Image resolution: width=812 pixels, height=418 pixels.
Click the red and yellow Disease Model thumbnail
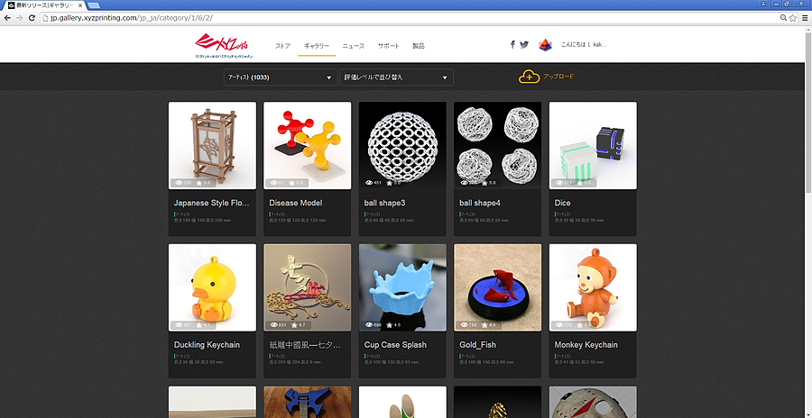307,145
